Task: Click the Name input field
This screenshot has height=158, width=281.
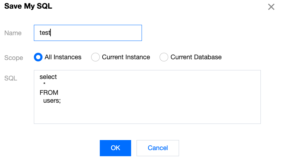Action: click(x=88, y=33)
